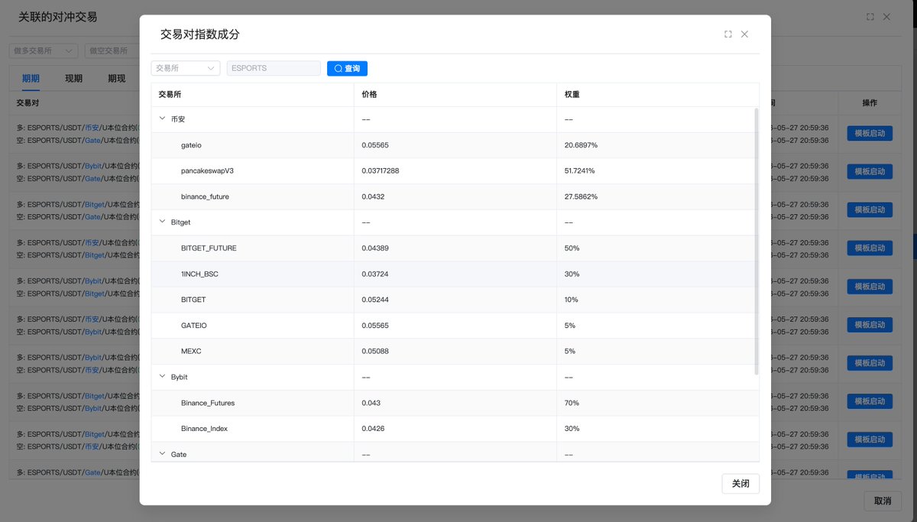917x522 pixels.
Task: Select the 1INCH_BSC row
Action: click(x=455, y=274)
